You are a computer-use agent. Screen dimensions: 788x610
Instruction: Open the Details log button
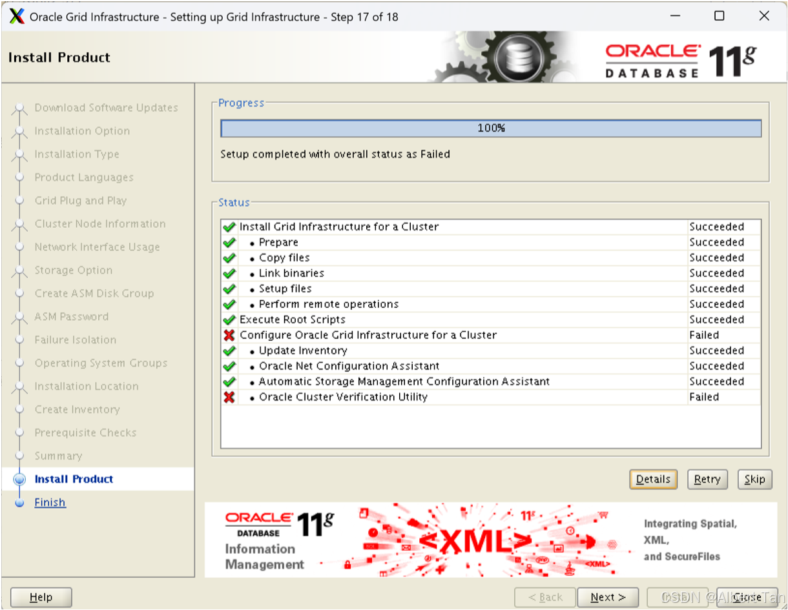[x=653, y=479]
